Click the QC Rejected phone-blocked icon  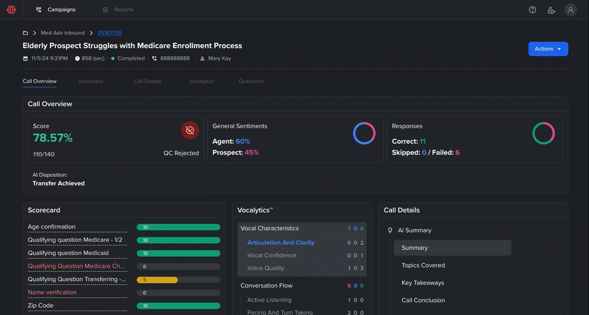[190, 130]
